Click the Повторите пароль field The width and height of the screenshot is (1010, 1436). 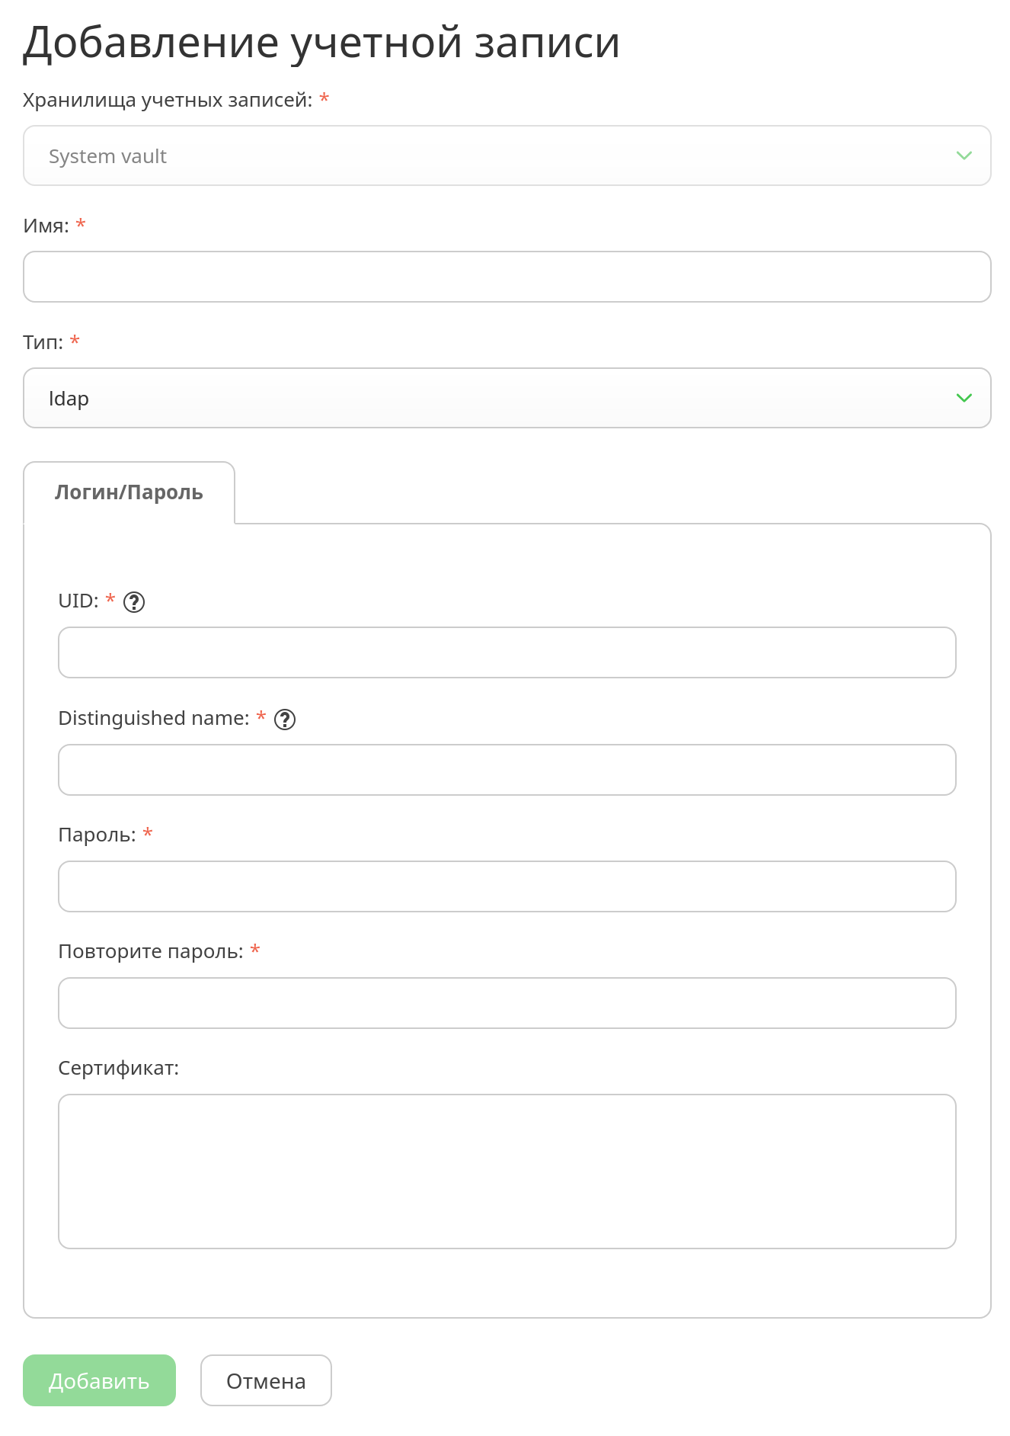click(x=507, y=1003)
